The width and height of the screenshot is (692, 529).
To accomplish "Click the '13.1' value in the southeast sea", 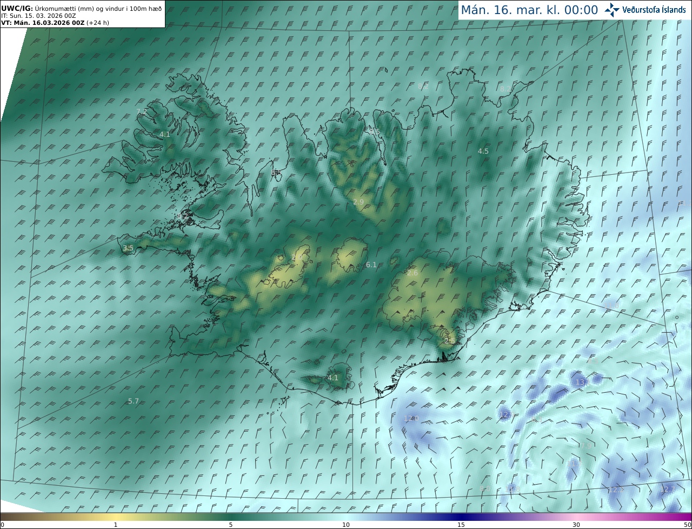I will pos(582,382).
